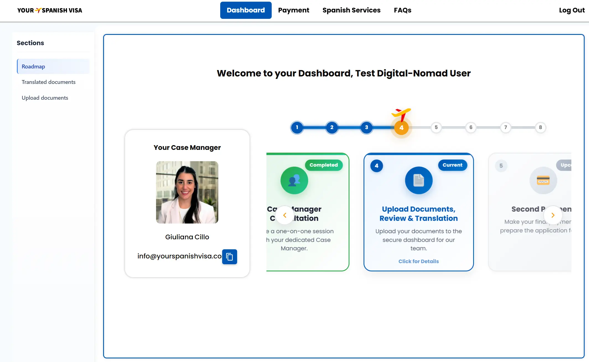Click the person icon on Case Manager Consultation card

(x=294, y=180)
